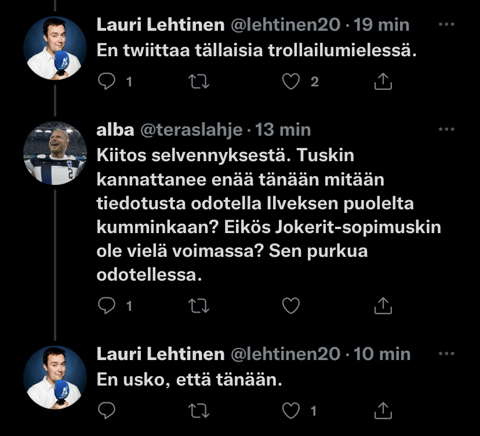Image resolution: width=480 pixels, height=436 pixels.
Task: Retweet the "En usko, että tänään" tweet
Action: click(x=199, y=410)
